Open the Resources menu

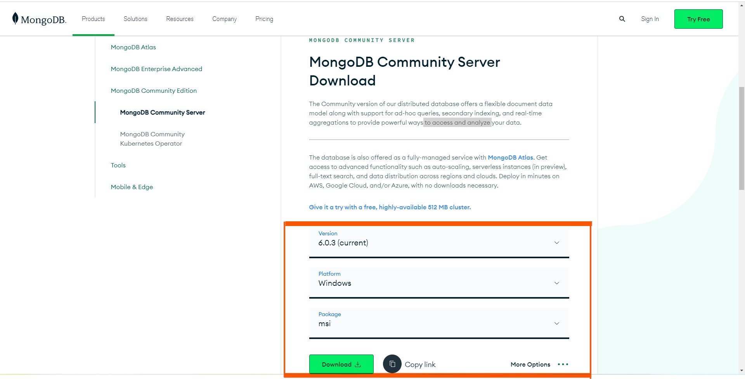180,19
